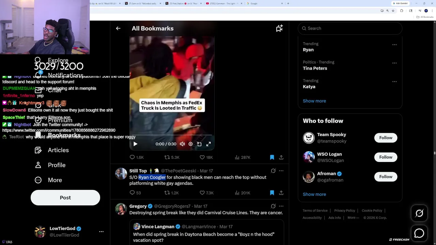Open Gregory's profile name
Image resolution: width=436 pixels, height=245 pixels.
[x=138, y=206]
